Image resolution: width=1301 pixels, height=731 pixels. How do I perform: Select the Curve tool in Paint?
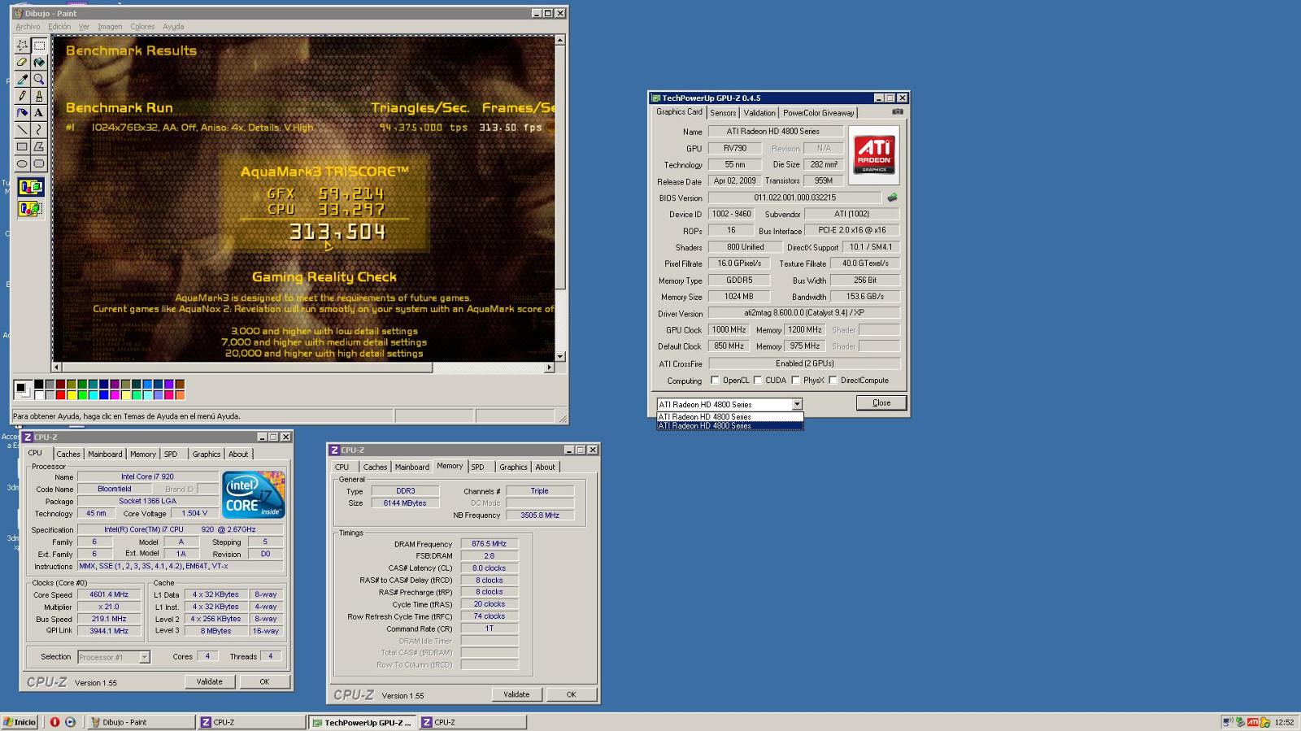(x=39, y=130)
